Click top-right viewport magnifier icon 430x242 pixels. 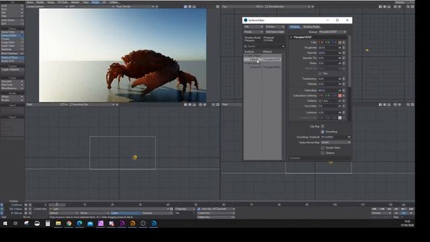pyautogui.click(x=408, y=7)
